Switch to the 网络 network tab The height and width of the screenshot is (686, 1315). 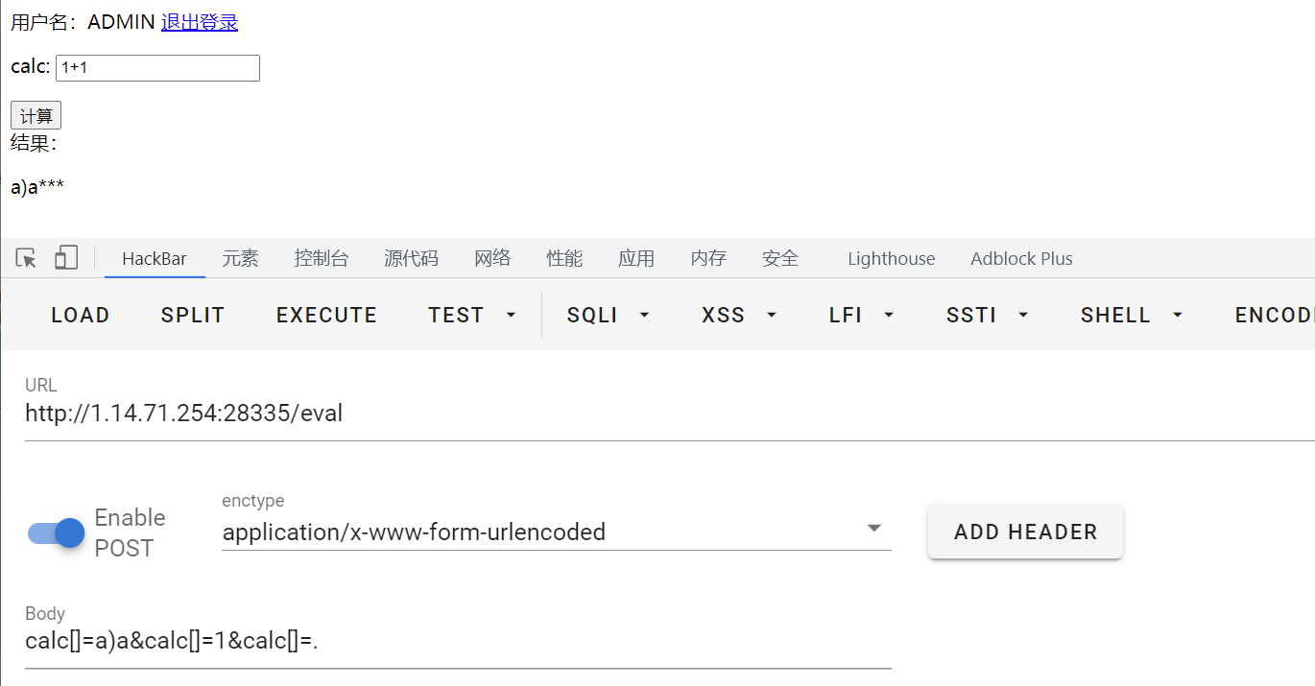click(x=492, y=257)
